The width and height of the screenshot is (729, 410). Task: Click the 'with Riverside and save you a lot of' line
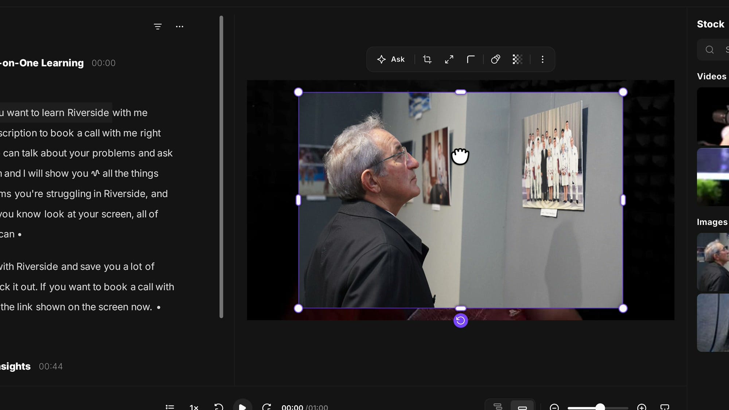pos(77,266)
